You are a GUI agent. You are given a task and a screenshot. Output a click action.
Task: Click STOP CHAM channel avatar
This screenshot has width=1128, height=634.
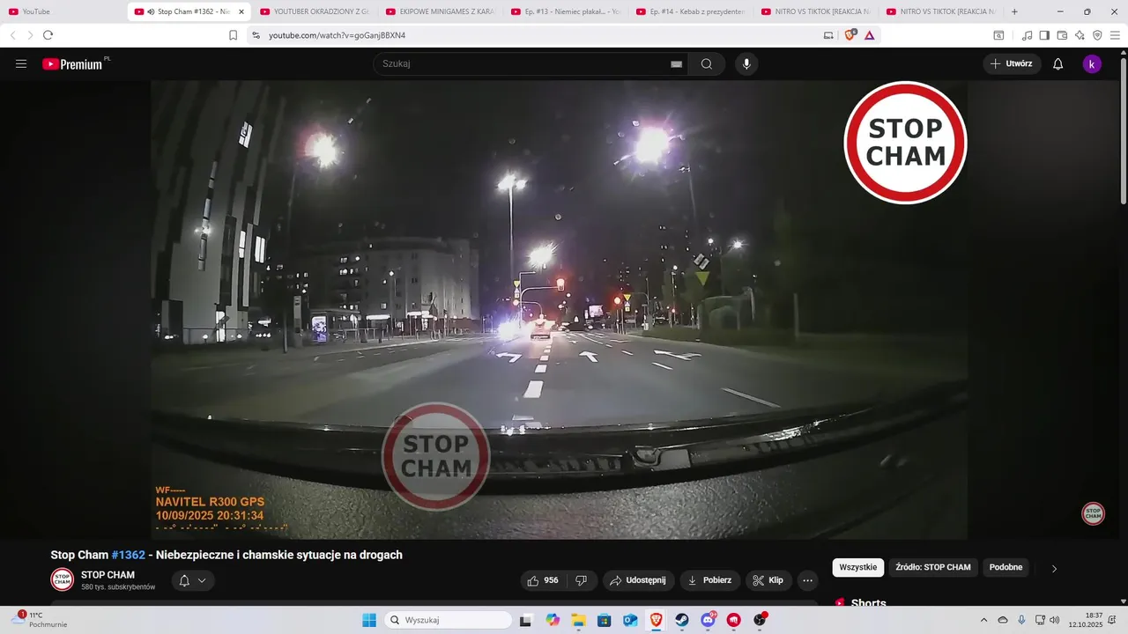(62, 579)
